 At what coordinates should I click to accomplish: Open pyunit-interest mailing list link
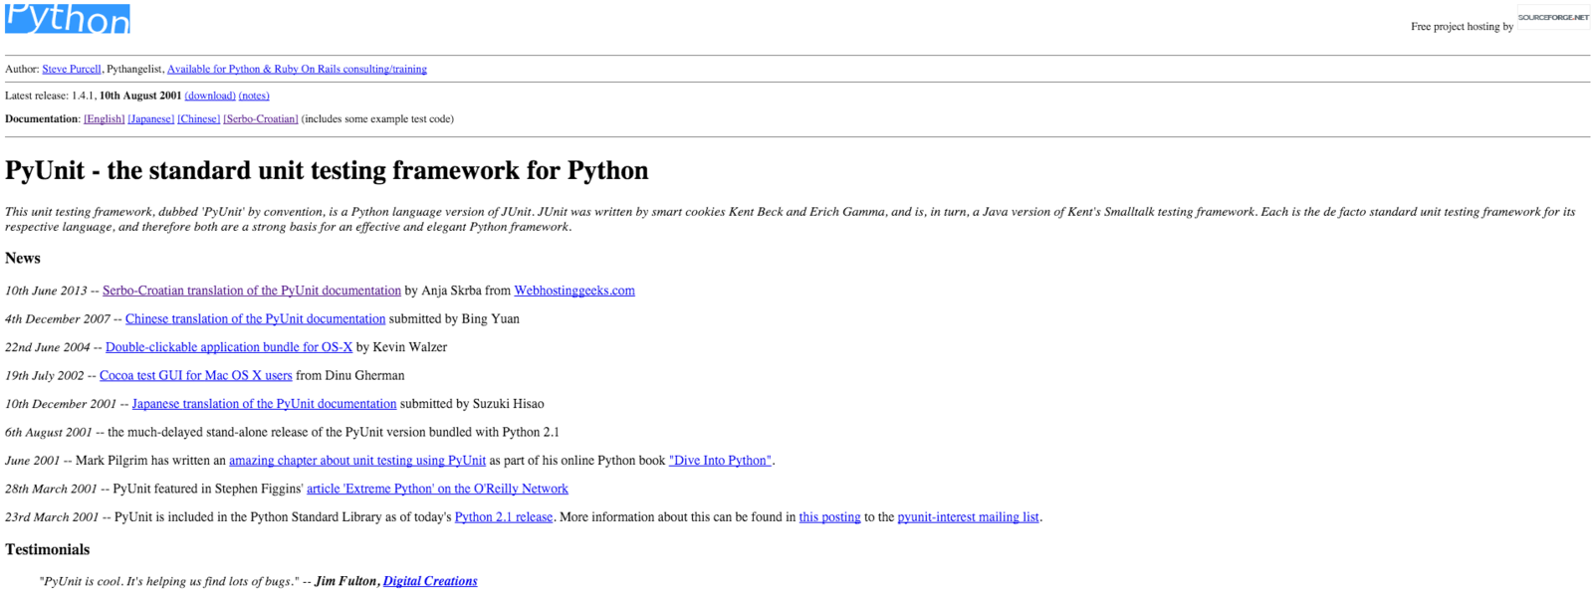[x=968, y=517]
